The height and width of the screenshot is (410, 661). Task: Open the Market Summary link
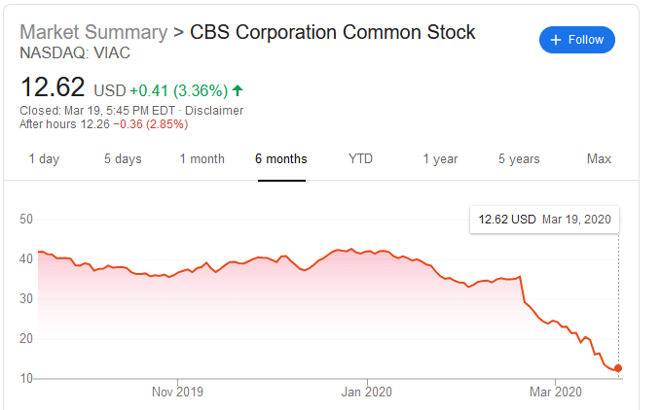[93, 32]
